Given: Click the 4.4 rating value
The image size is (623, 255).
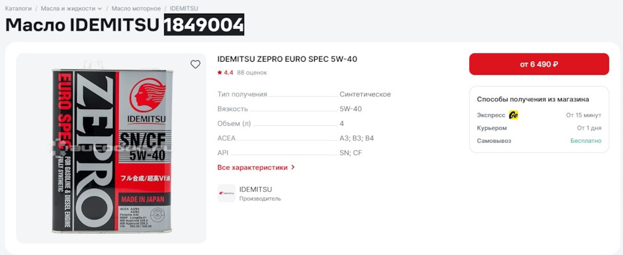Looking at the screenshot, I should click(228, 73).
